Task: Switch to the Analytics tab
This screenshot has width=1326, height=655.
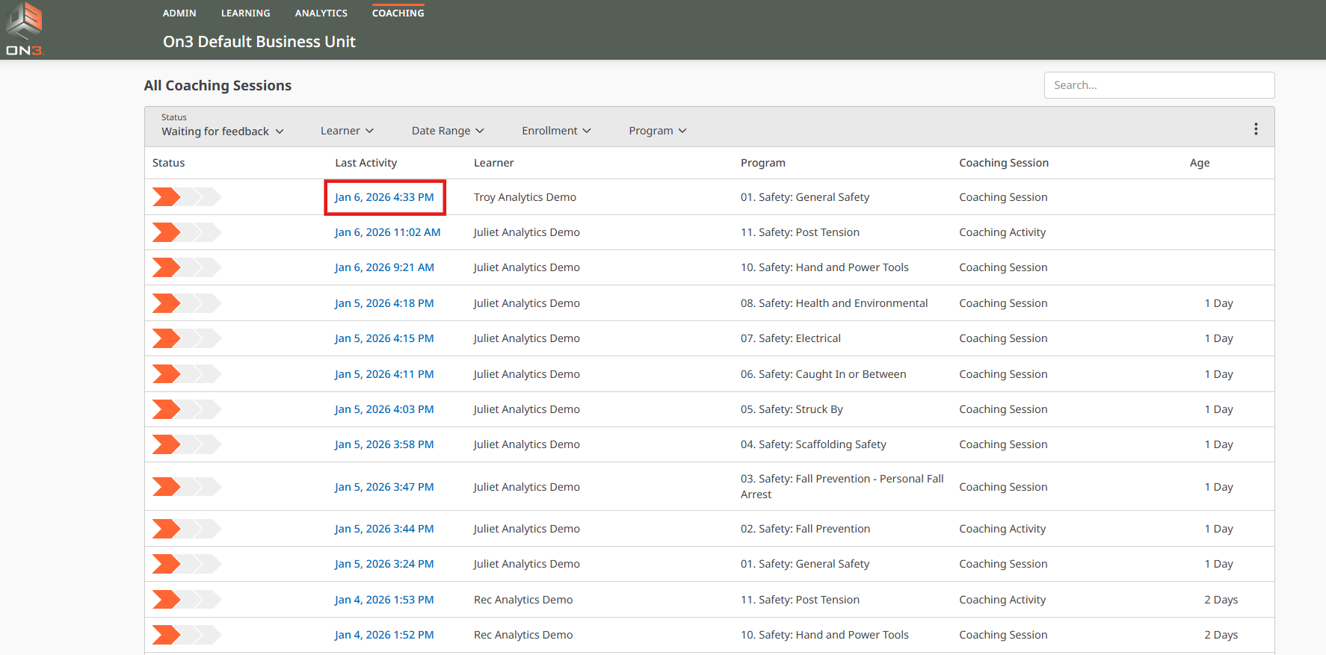Action: pyautogui.click(x=321, y=13)
